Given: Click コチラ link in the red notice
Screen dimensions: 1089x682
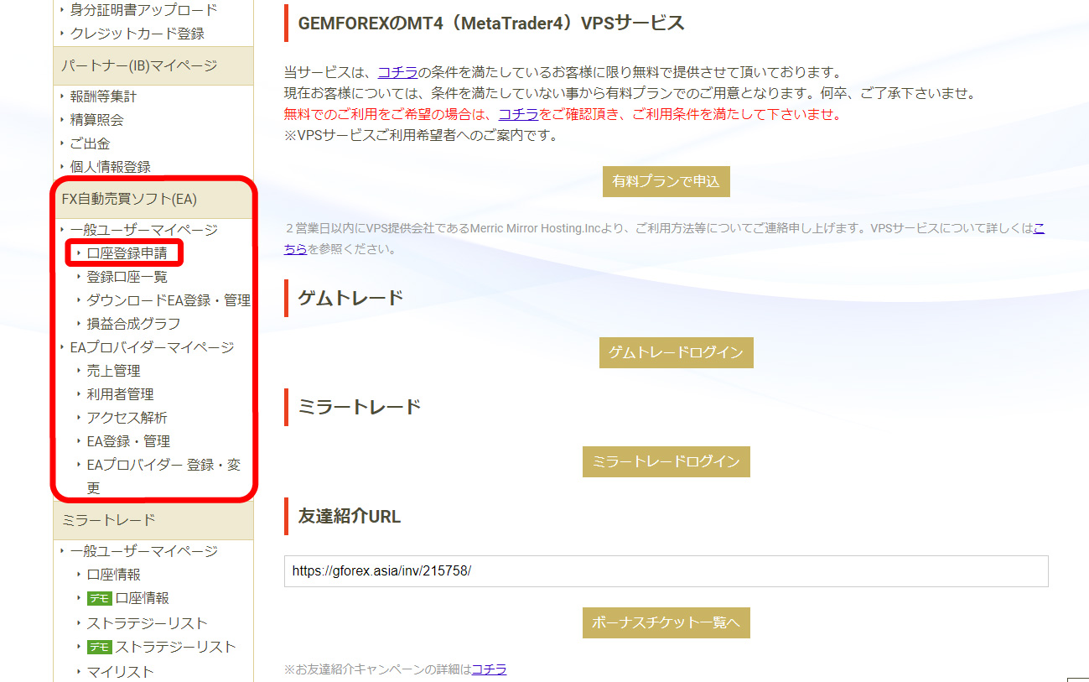Looking at the screenshot, I should click(x=518, y=114).
